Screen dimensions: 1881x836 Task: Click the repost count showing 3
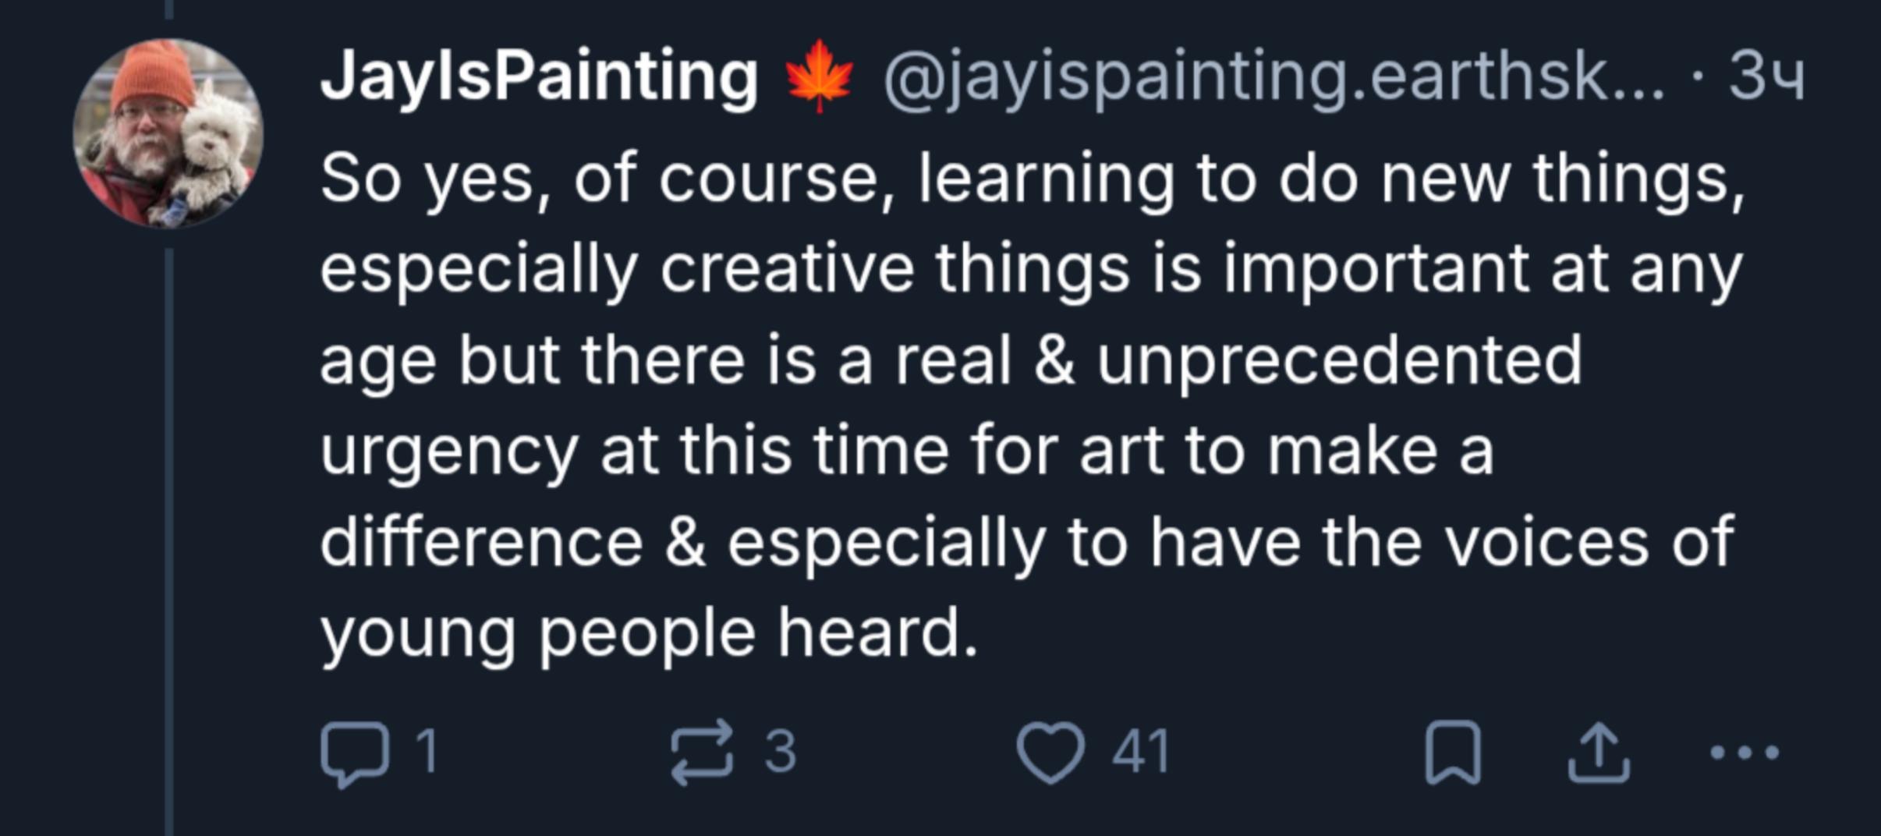(x=780, y=752)
